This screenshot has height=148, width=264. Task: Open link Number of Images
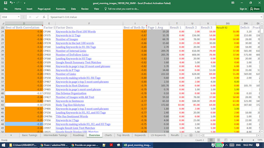(x=67, y=39)
